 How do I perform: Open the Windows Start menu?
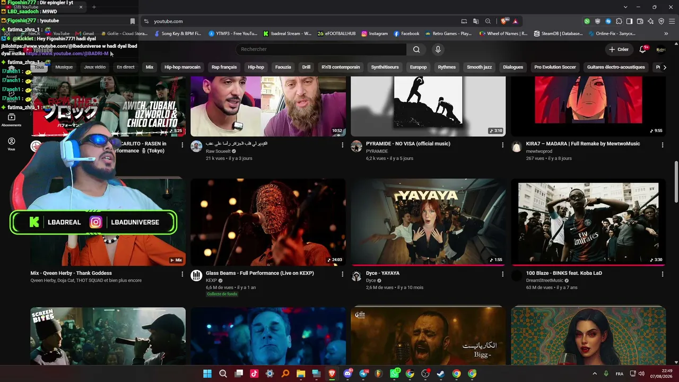pyautogui.click(x=207, y=374)
